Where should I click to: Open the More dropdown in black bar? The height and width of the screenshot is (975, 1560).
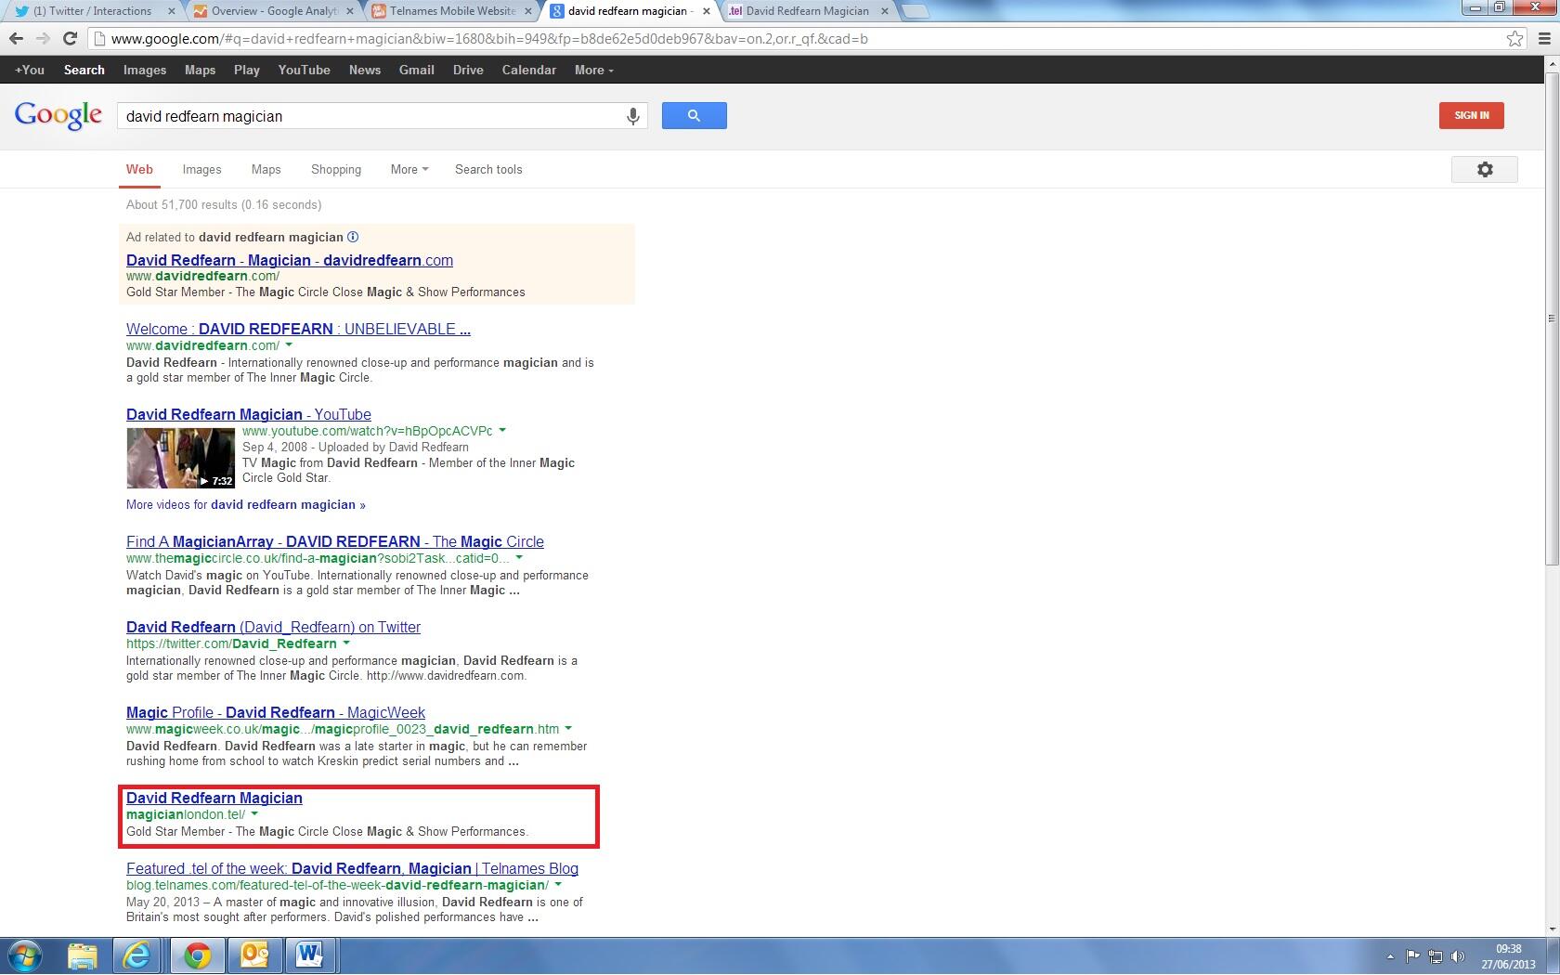[593, 70]
